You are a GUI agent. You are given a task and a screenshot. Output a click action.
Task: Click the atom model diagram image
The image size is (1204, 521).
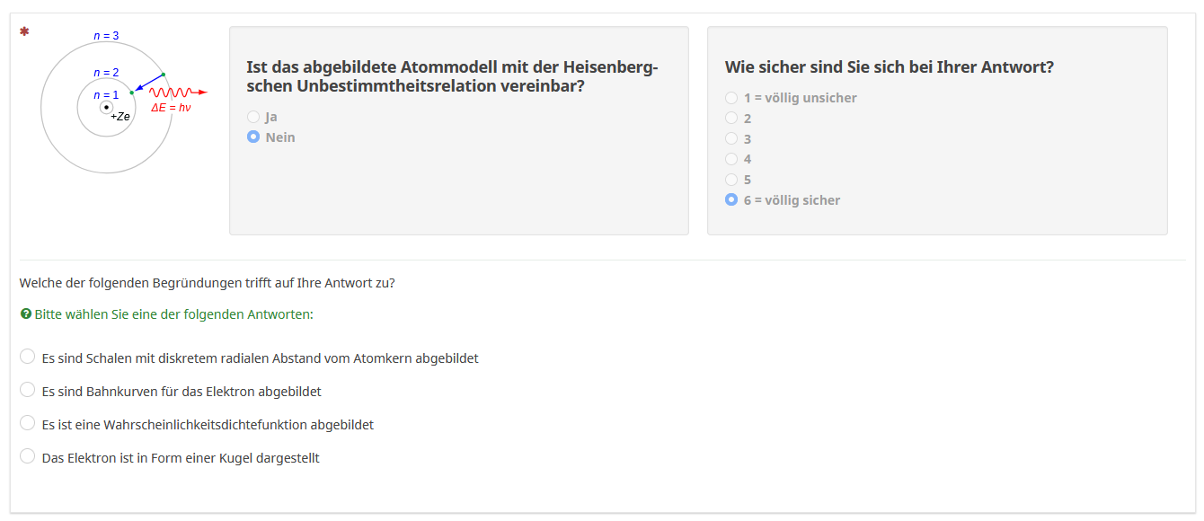click(x=108, y=103)
